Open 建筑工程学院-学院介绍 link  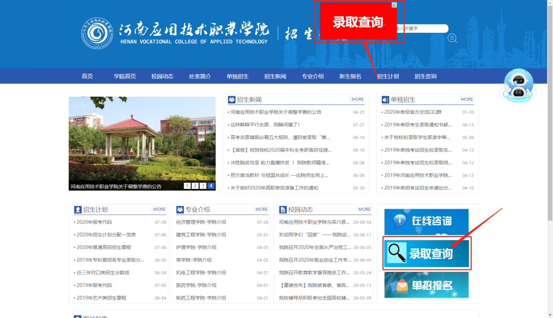[201, 235]
